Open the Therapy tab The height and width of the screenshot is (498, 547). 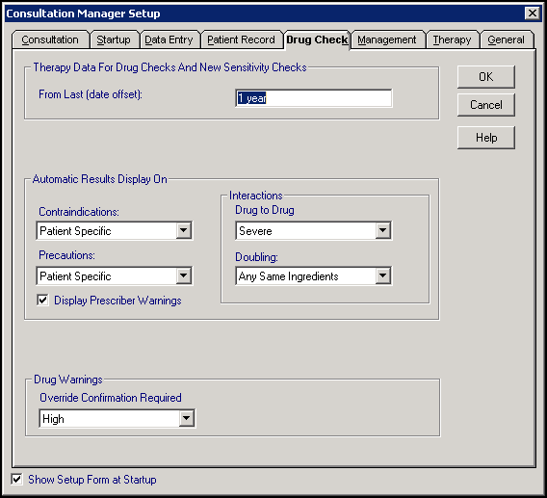pos(452,39)
